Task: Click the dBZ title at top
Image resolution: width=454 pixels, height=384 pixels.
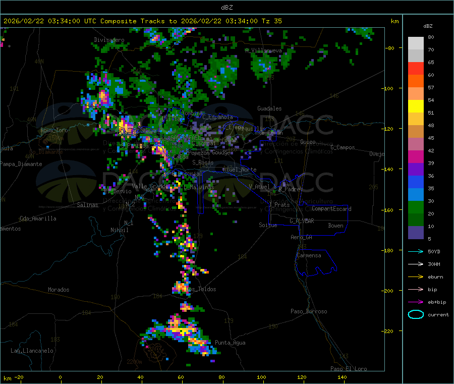Action: [226, 8]
